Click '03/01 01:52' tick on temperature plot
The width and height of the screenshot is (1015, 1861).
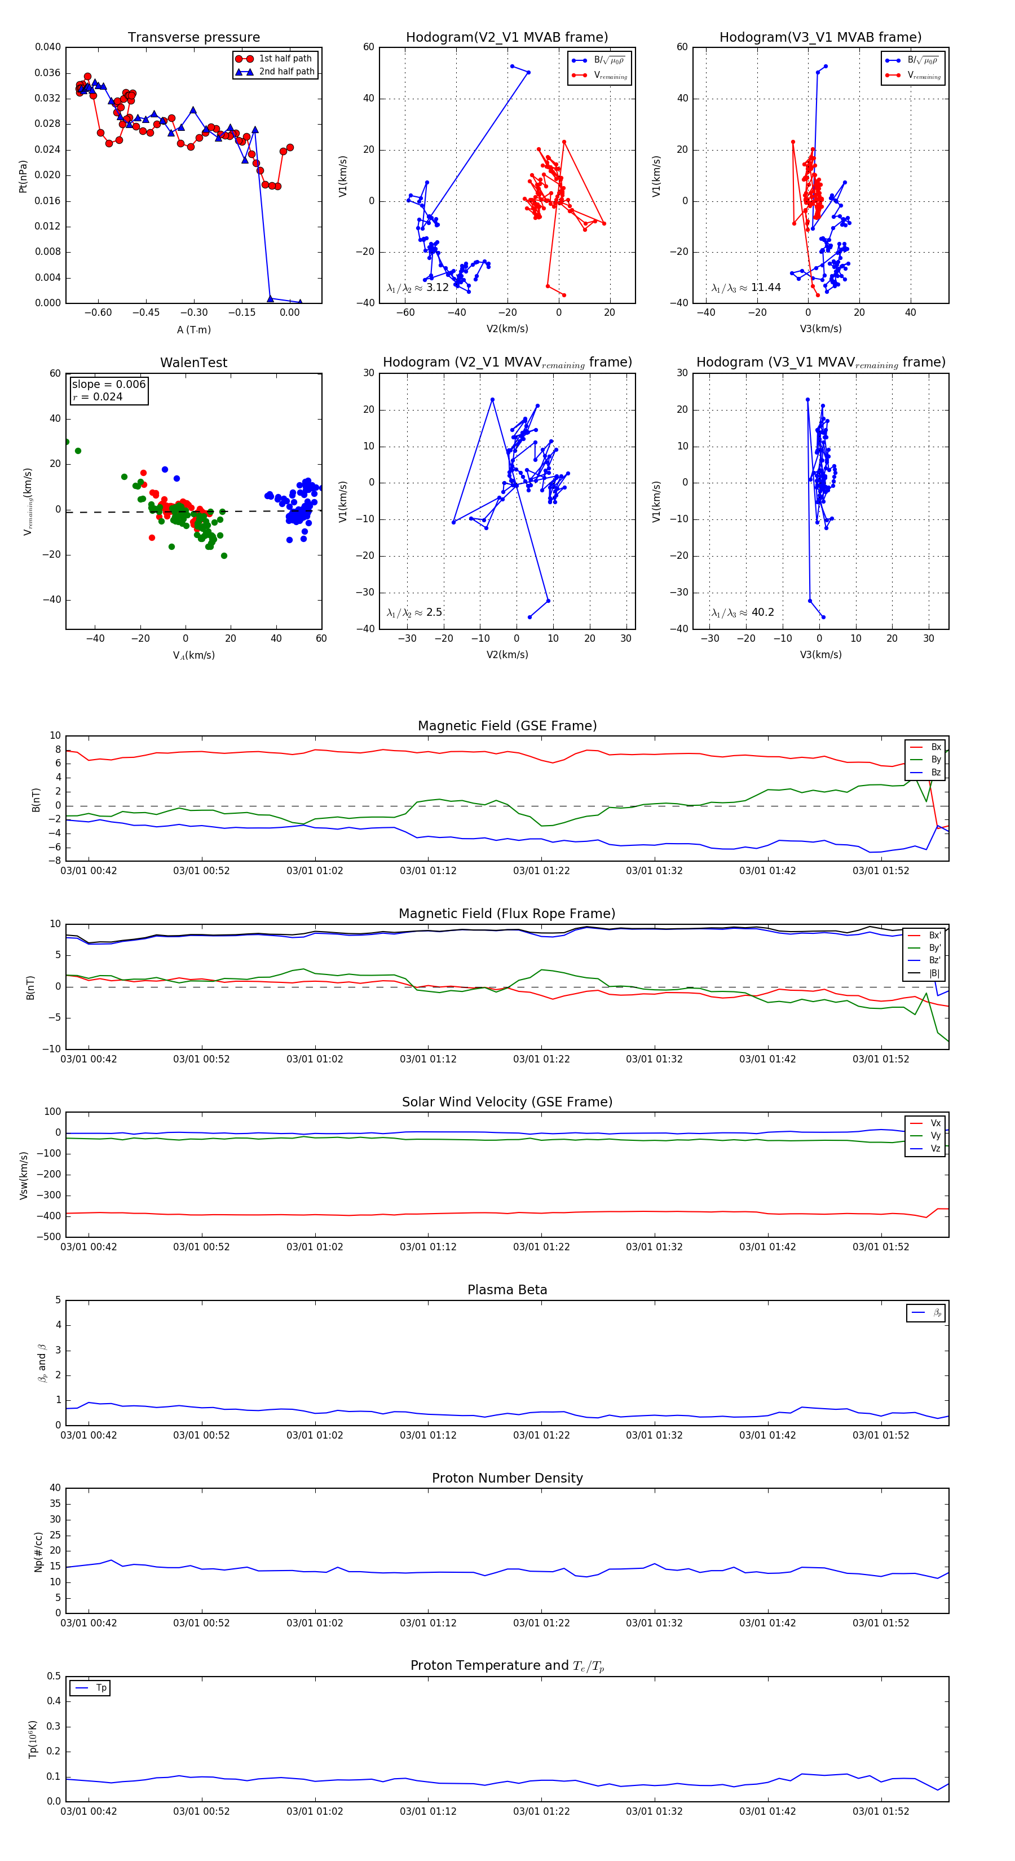[881, 1812]
